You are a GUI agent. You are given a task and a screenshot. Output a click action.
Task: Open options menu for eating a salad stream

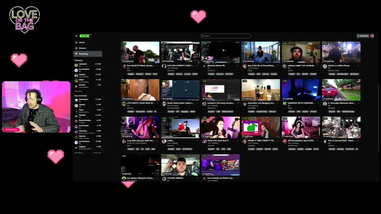click(x=318, y=66)
